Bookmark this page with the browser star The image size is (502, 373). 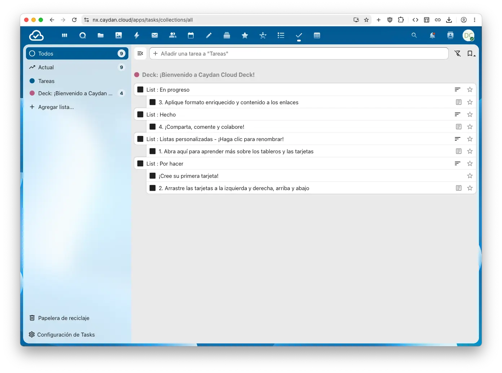366,20
